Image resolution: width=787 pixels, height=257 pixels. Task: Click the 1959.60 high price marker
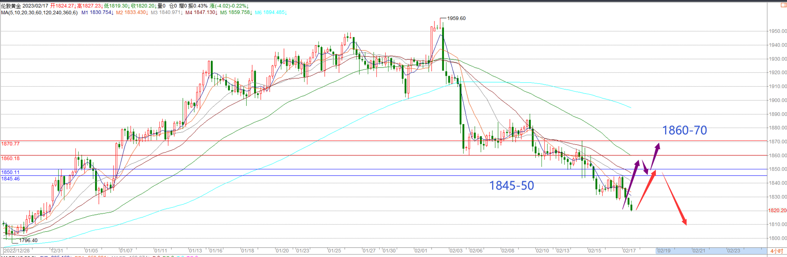click(x=456, y=18)
